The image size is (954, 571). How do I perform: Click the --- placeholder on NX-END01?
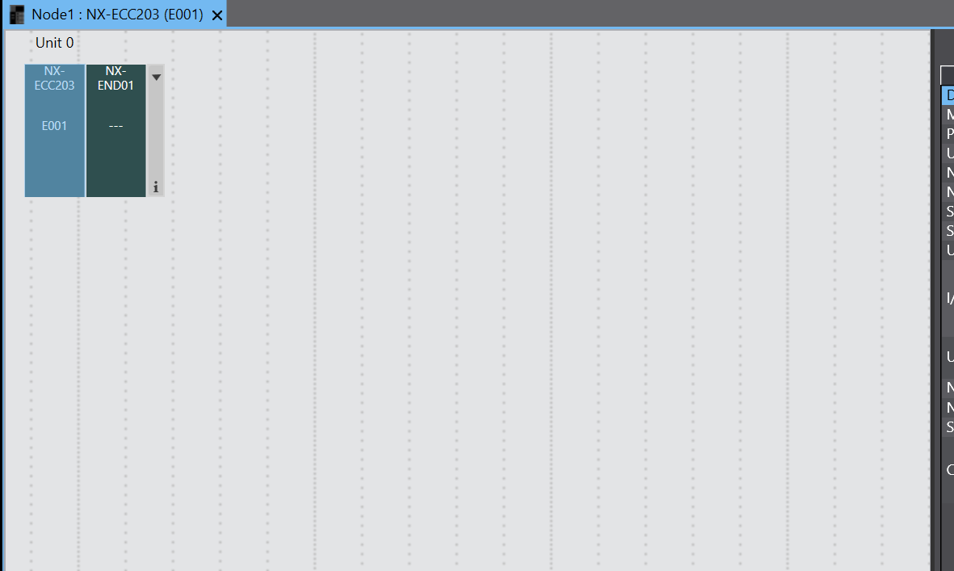coord(116,126)
